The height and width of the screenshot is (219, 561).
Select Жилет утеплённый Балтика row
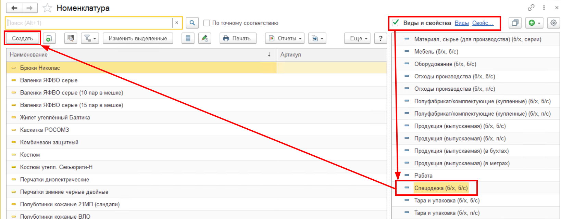[x=197, y=117]
